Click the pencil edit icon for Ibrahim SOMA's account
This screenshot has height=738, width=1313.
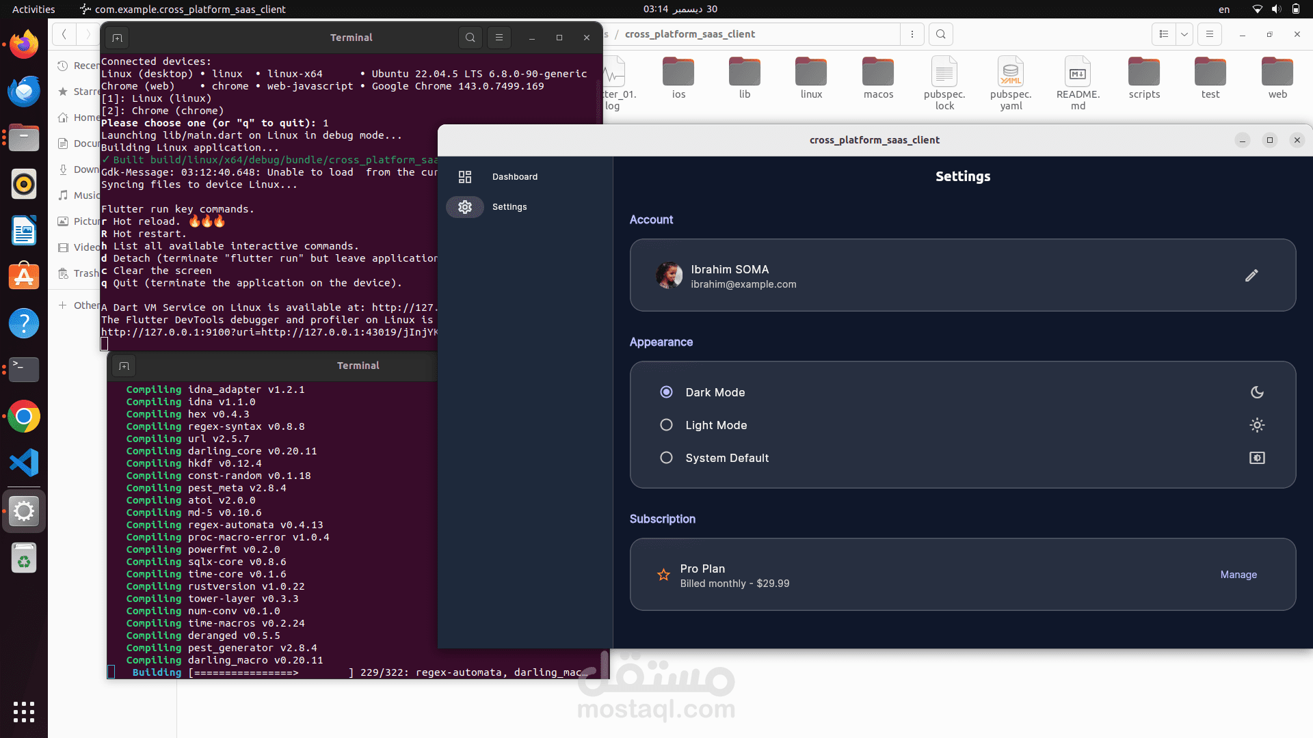(1251, 275)
